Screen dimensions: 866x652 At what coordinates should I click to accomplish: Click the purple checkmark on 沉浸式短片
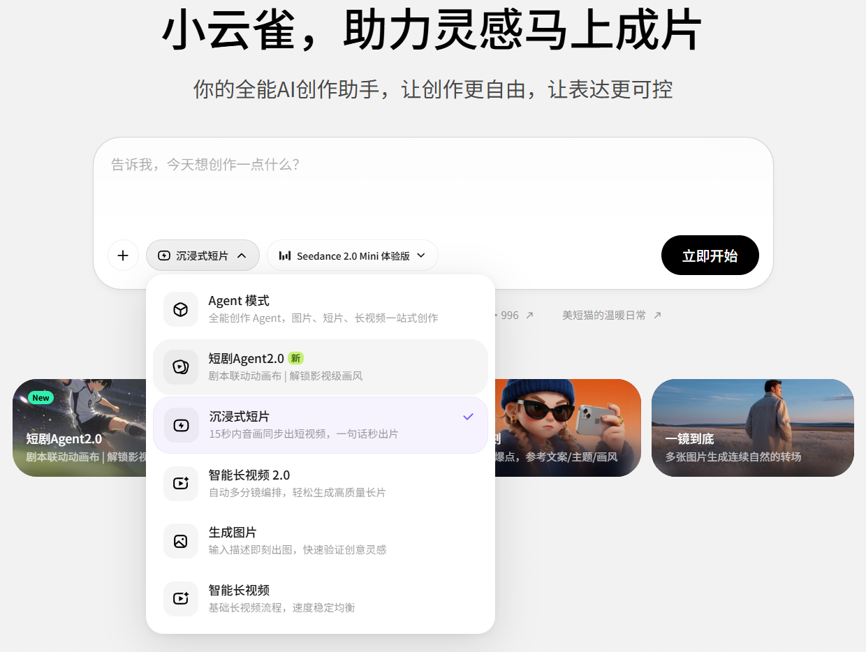coord(469,417)
